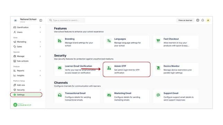Image resolution: width=223 pixels, height=125 pixels.
Task: Click the Learnyst logo at sidebar bottom
Action: point(22,105)
